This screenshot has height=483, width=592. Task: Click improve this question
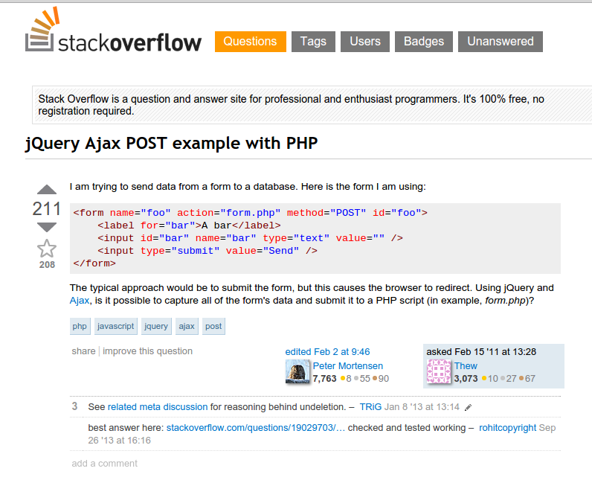tap(147, 351)
